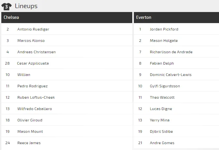Viewport: 219px width, 150px height.
Task: Click Richarlison de Andrade
Action: (x=171, y=52)
